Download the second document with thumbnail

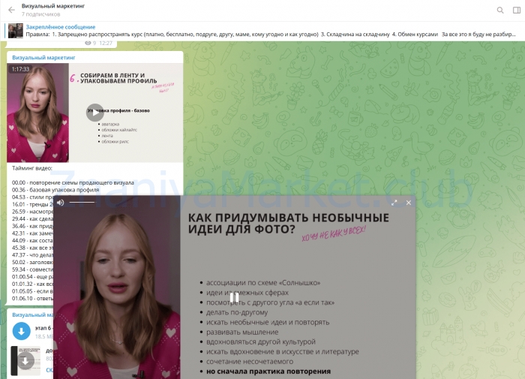(25, 361)
